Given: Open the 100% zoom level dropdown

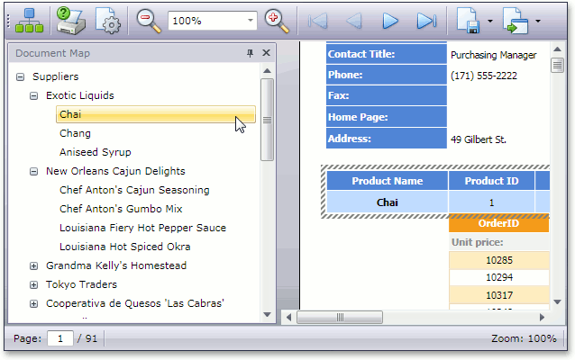Looking at the screenshot, I should (250, 20).
